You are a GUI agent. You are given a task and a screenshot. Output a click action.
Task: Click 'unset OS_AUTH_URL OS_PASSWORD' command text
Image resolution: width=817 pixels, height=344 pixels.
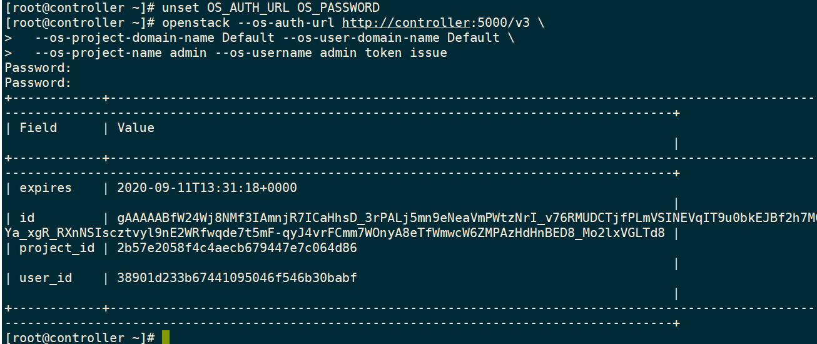tap(271, 8)
